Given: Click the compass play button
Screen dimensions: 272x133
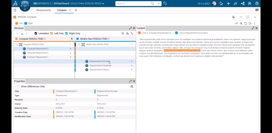Looking at the screenshot, I should coord(25,6).
